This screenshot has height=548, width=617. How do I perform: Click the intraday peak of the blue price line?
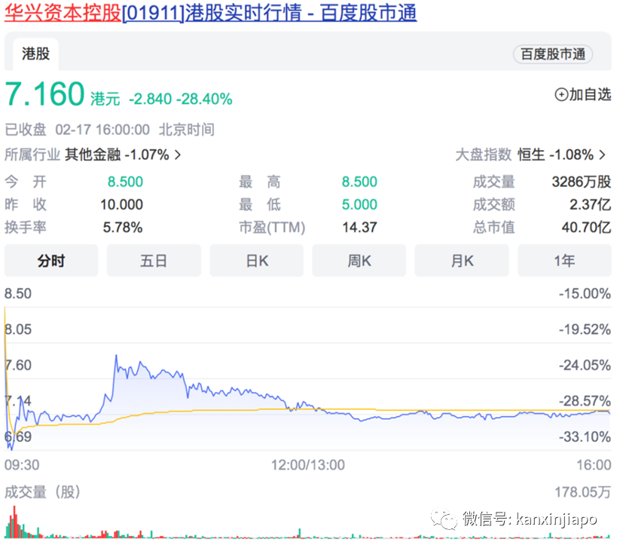tap(116, 355)
